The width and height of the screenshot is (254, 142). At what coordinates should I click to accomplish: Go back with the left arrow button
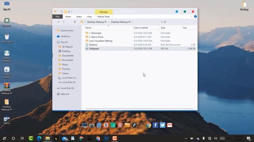pos(59,22)
